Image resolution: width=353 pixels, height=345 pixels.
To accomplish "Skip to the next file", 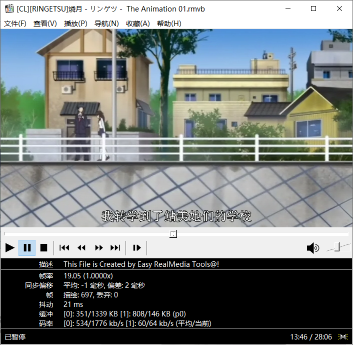I will [115, 247].
